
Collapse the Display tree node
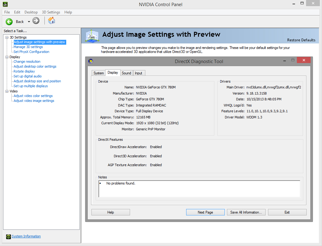[x=7, y=57]
